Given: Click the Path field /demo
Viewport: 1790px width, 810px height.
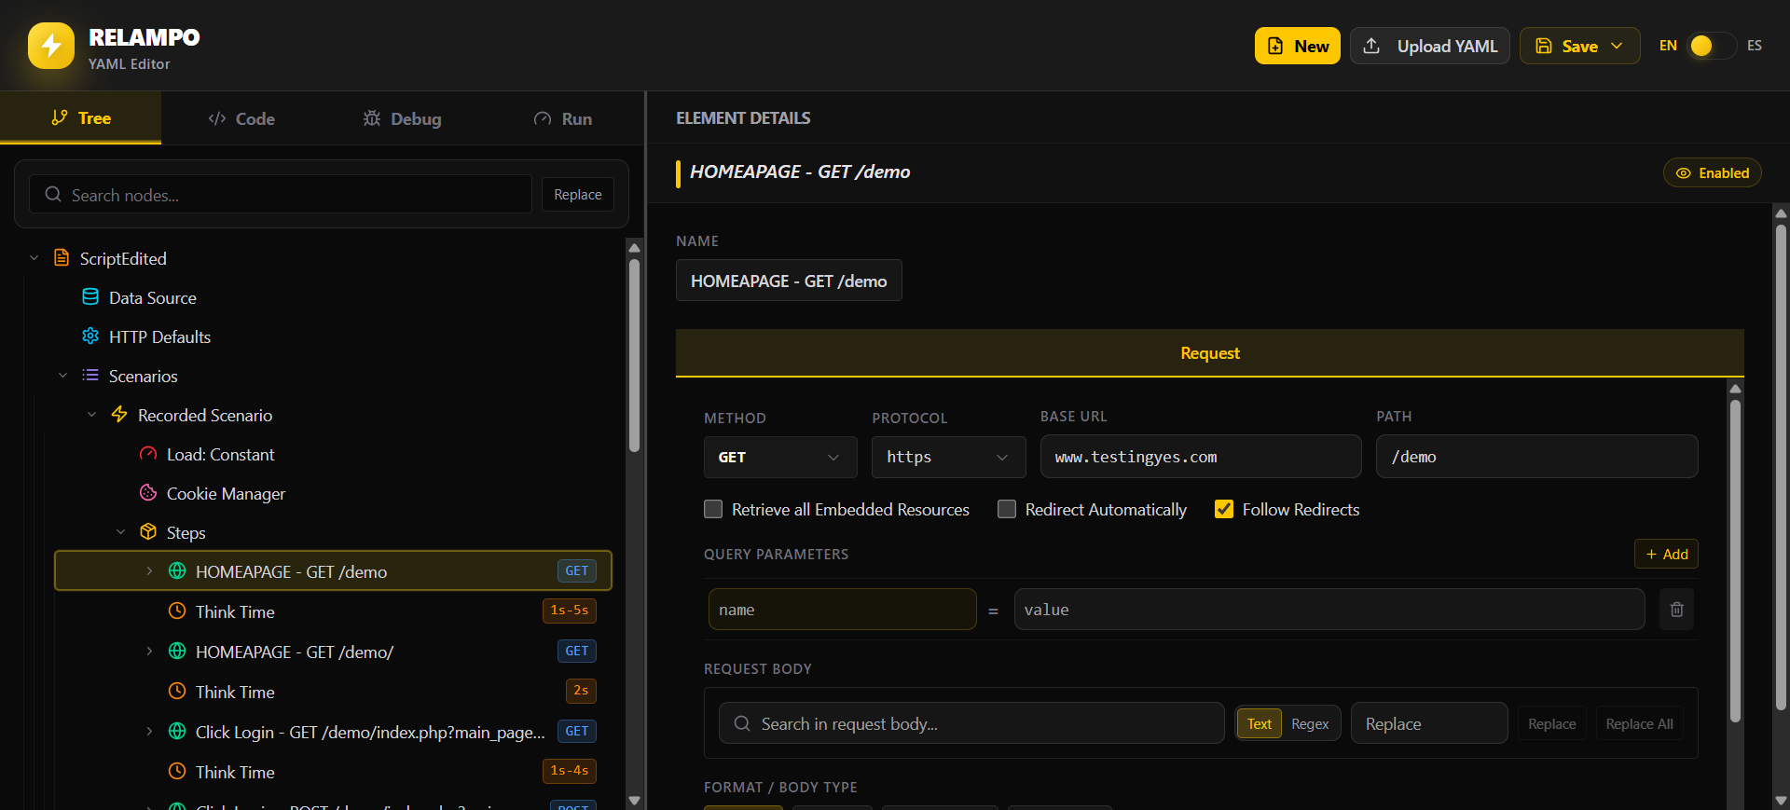Looking at the screenshot, I should pos(1536,457).
